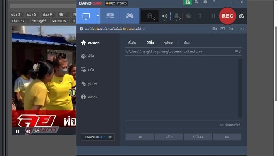Open หน้าแรก home in sidebar
Screen dimensions: 278x156
coord(90,43)
